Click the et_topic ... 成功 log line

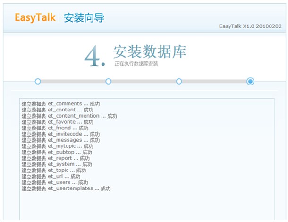tap(54, 171)
